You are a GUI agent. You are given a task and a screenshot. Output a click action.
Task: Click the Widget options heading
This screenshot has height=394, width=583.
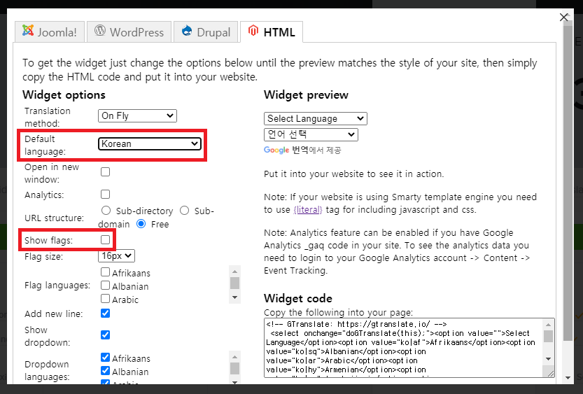[x=64, y=94]
